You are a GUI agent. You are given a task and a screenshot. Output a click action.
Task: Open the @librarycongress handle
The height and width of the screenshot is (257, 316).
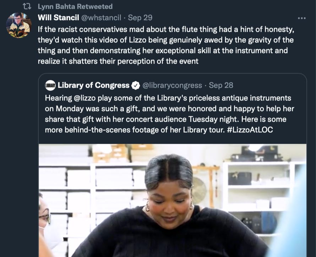point(172,85)
